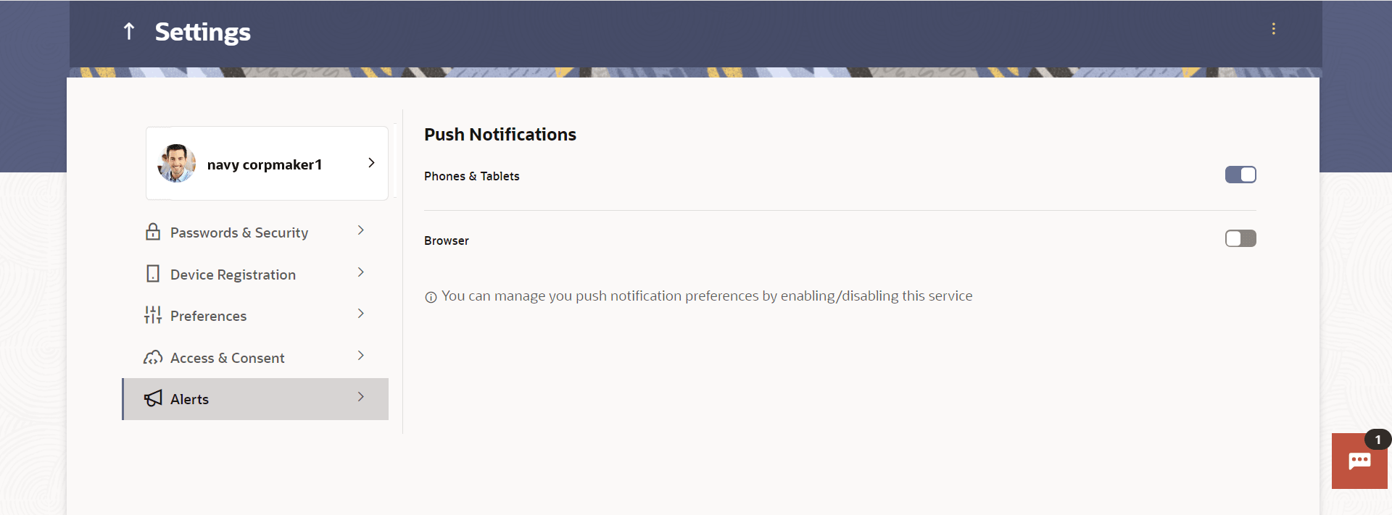Expand Access & Consent chevron

[x=360, y=356]
